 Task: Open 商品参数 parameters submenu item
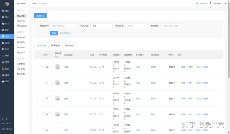point(21,48)
